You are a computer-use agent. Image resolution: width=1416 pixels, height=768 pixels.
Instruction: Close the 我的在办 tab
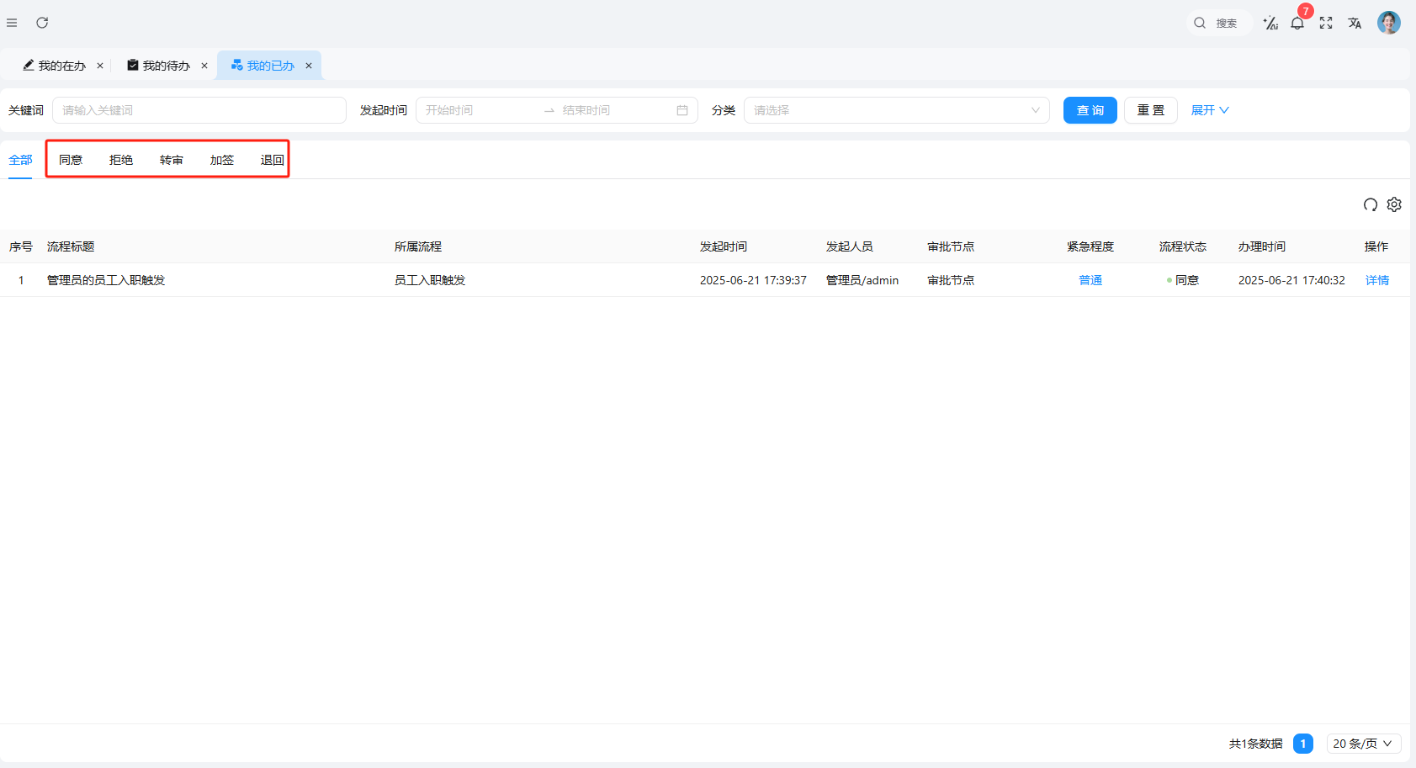point(100,66)
